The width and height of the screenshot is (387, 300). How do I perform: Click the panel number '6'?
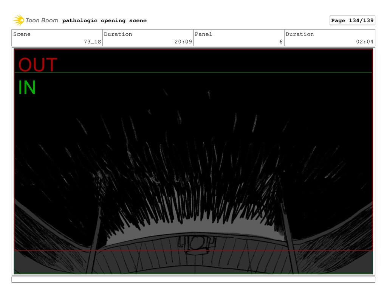click(x=281, y=42)
